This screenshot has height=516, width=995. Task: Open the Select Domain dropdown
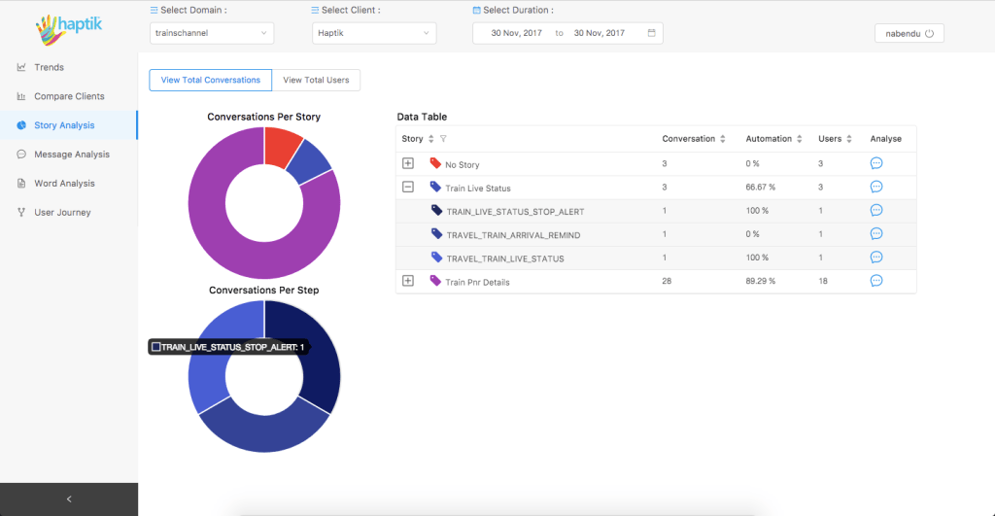click(x=211, y=33)
